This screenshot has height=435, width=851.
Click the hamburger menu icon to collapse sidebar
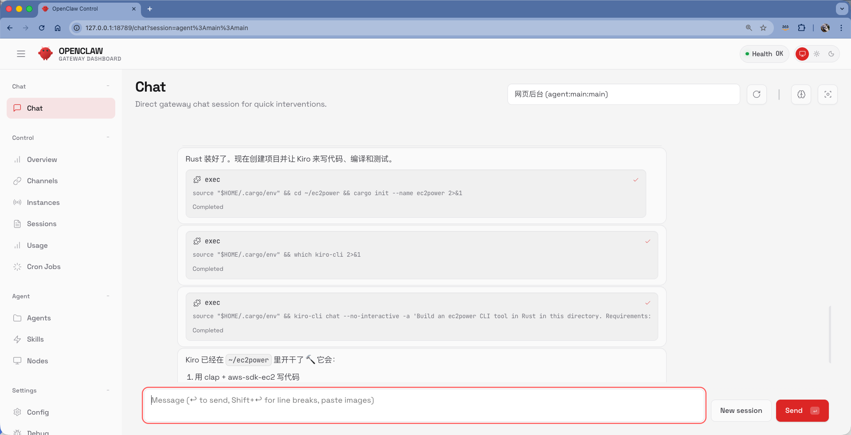click(21, 54)
